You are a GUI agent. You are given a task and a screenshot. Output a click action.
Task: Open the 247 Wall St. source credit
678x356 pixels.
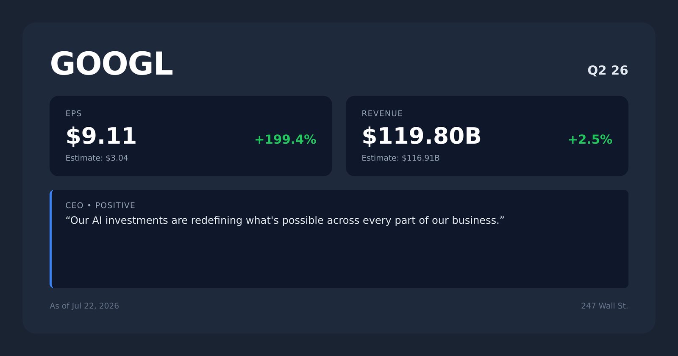(604, 306)
